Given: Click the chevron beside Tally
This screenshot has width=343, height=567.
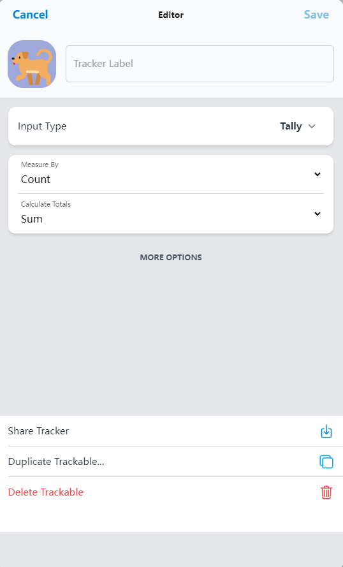Looking at the screenshot, I should pyautogui.click(x=312, y=126).
